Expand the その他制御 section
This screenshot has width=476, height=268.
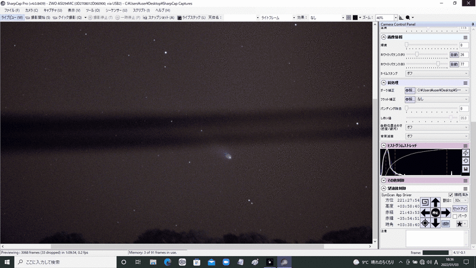(383, 180)
